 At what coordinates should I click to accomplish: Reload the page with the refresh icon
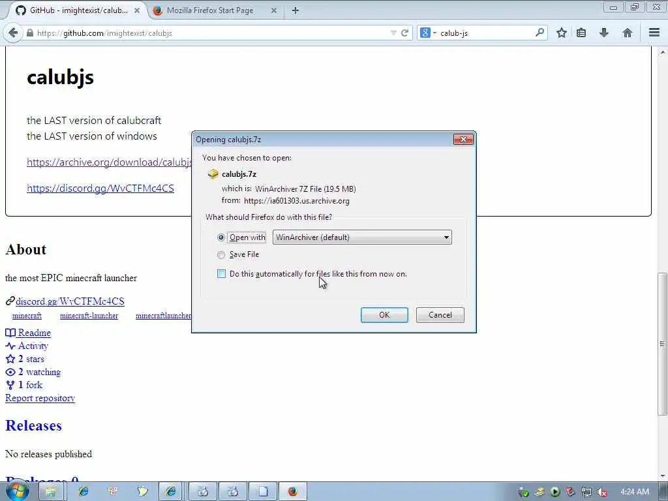tap(404, 33)
